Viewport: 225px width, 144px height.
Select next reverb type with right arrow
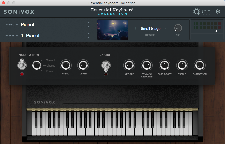click(x=165, y=29)
